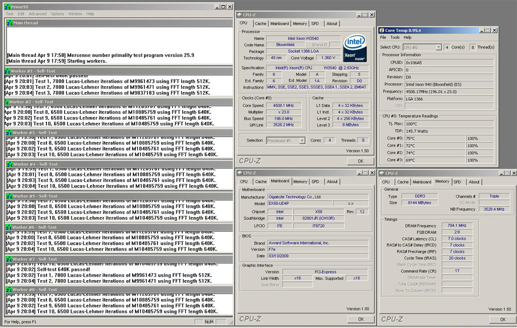Select About tab in the Mainboard CPU-Z window
Screen dimensions: 517x328
332,181
